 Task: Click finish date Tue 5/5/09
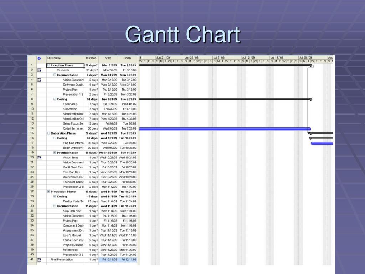pyautogui.click(x=127, y=124)
